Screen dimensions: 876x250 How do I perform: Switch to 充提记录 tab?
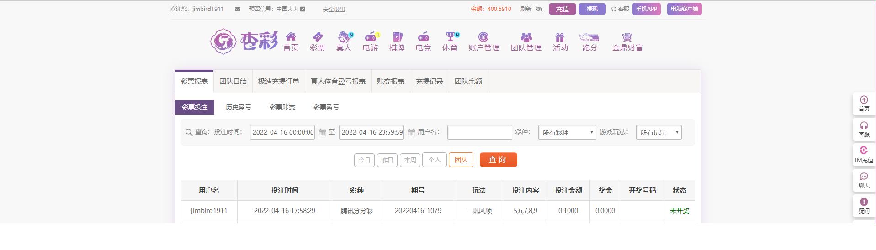(430, 82)
